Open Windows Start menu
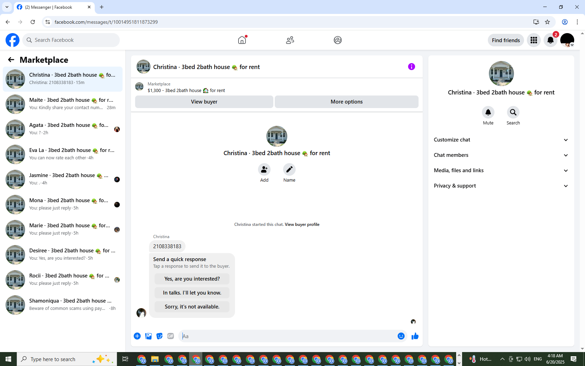The image size is (585, 366). pos(8,359)
